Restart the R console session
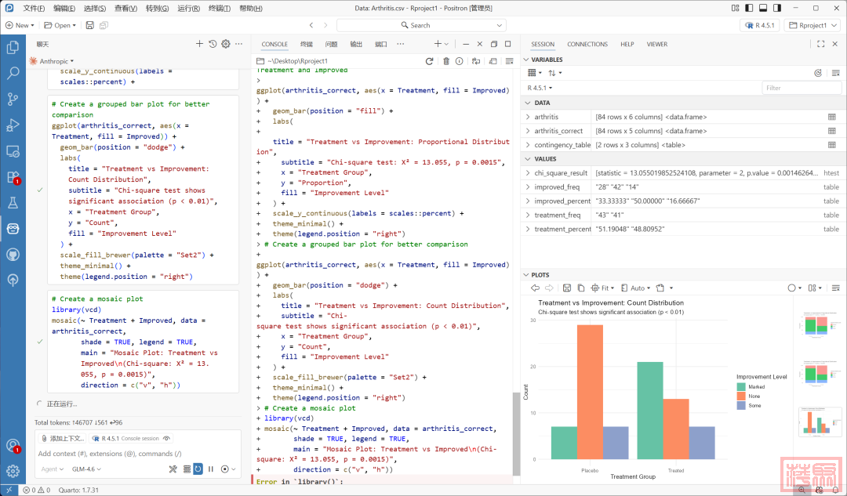This screenshot has height=496, width=847. click(x=429, y=61)
